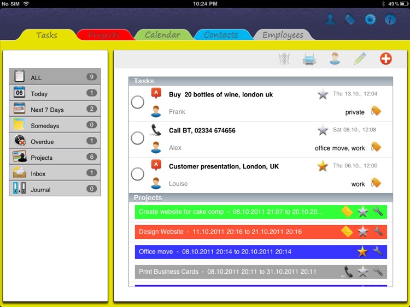The width and height of the screenshot is (410, 307).
Task: Open the info icon in header
Action: point(390,19)
